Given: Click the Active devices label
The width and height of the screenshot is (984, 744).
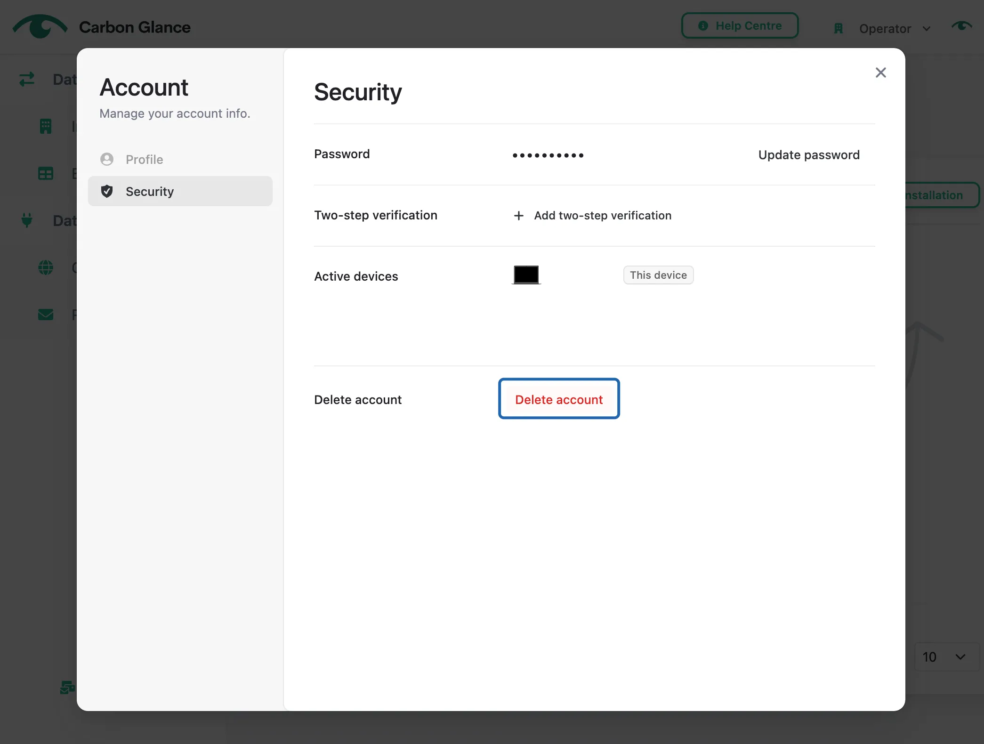Looking at the screenshot, I should click(356, 276).
